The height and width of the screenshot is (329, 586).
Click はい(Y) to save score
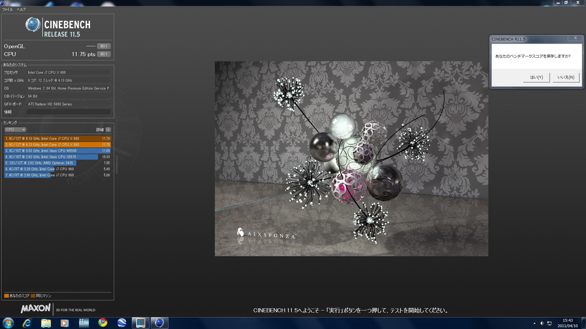(x=536, y=77)
